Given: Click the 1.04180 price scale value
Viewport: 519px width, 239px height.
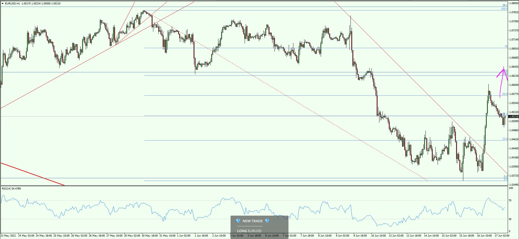Looking at the screenshot, I should tap(514, 158).
